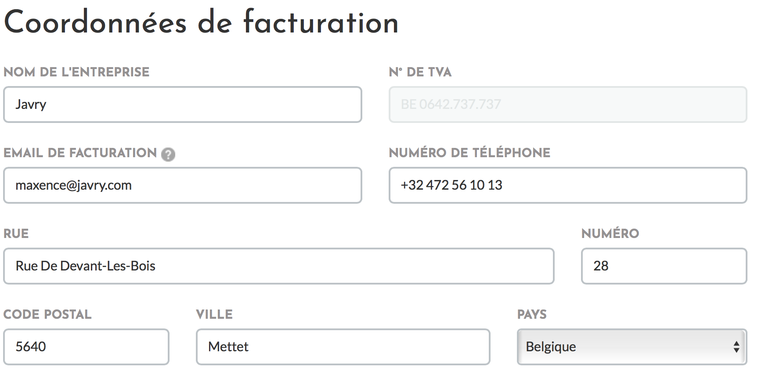The height and width of the screenshot is (382, 758).
Task: Click the N° de TVA label
Action: tap(420, 72)
